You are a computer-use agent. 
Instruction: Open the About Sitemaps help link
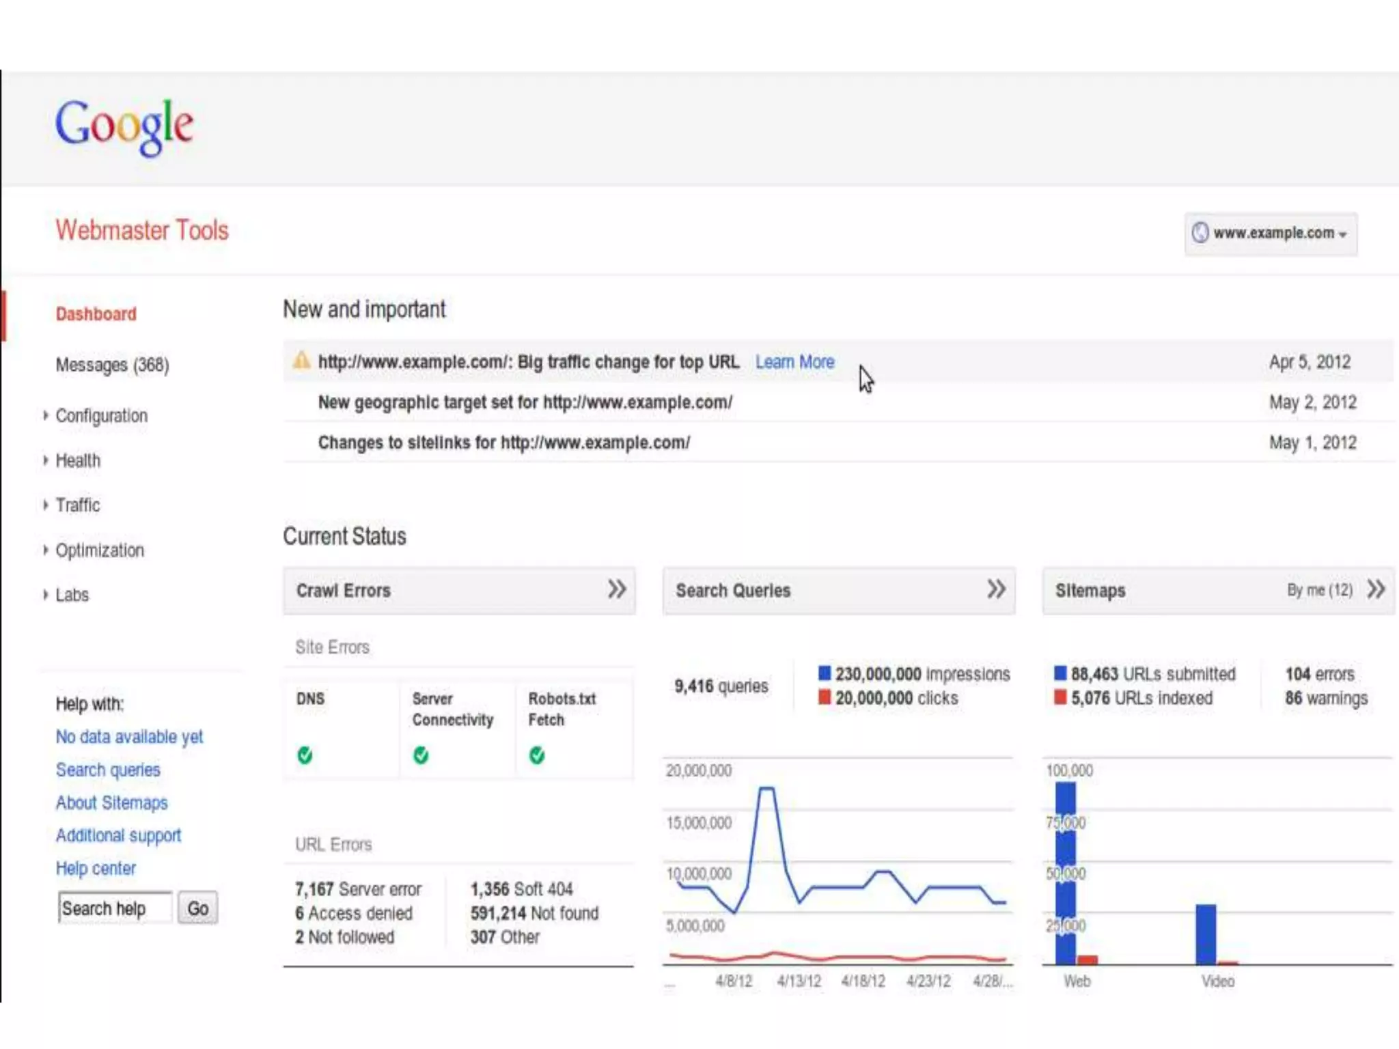[111, 803]
